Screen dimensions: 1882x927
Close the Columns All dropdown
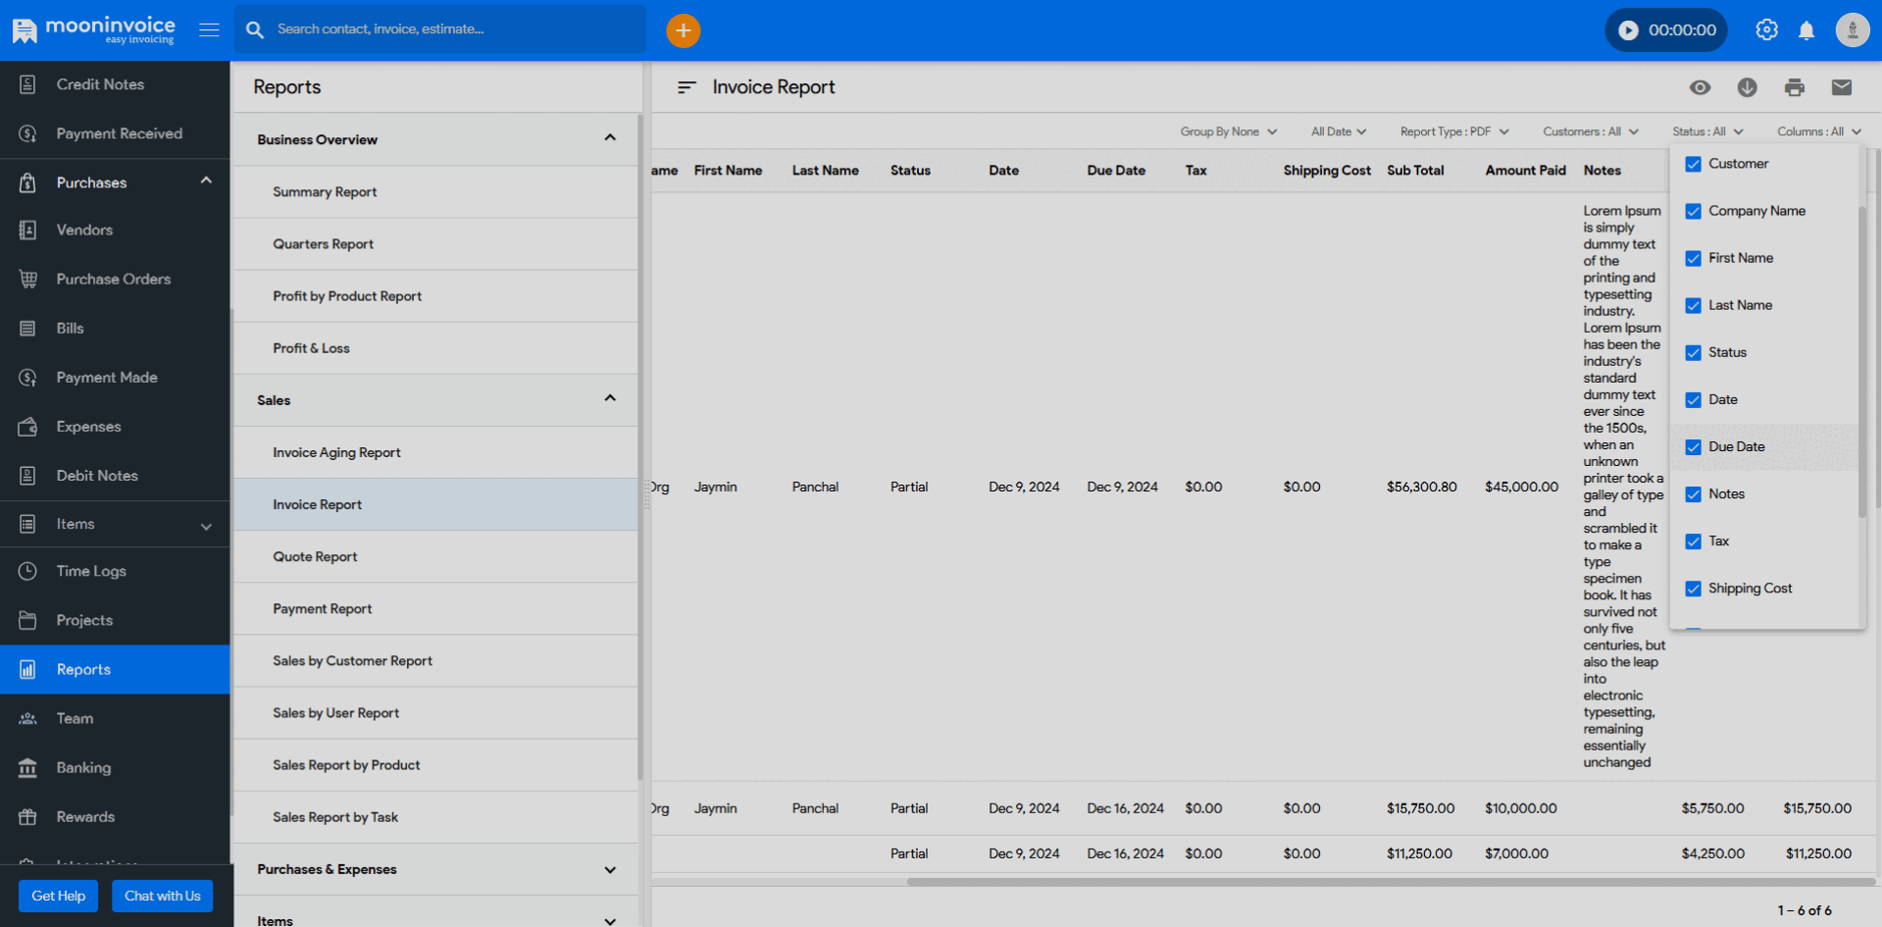(x=1819, y=131)
